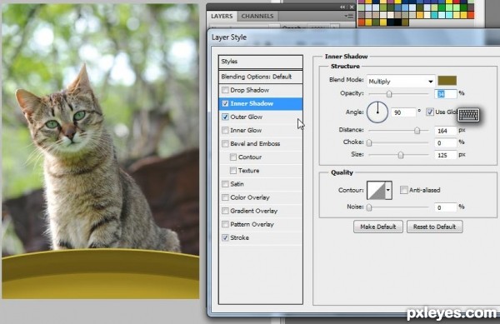Open Blending Options: Default section

261,77
